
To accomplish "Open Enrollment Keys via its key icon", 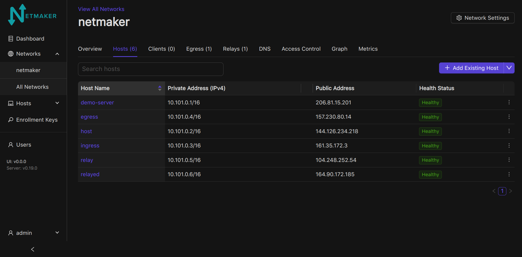I will [x=11, y=119].
